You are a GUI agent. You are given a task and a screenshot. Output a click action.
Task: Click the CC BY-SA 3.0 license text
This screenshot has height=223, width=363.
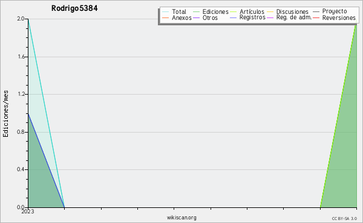(x=344, y=219)
